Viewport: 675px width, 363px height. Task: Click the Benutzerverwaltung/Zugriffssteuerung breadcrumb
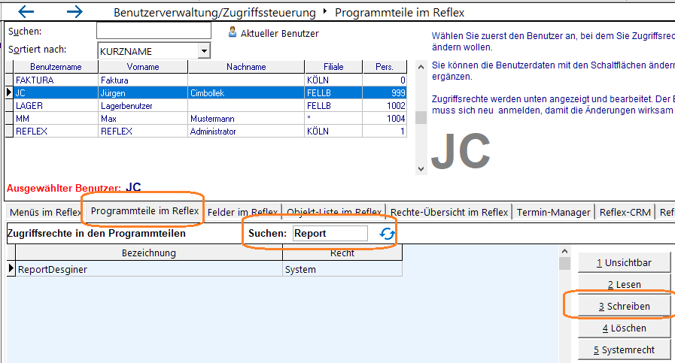coord(214,13)
